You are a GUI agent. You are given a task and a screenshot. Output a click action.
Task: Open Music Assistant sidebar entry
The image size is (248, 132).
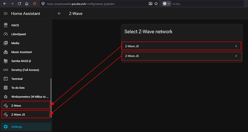pos(26,52)
